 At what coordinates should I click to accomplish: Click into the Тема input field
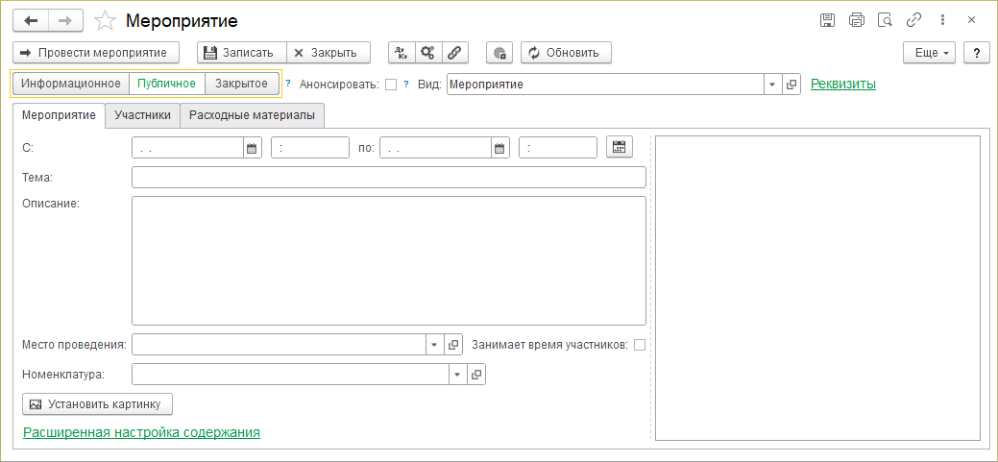[388, 177]
